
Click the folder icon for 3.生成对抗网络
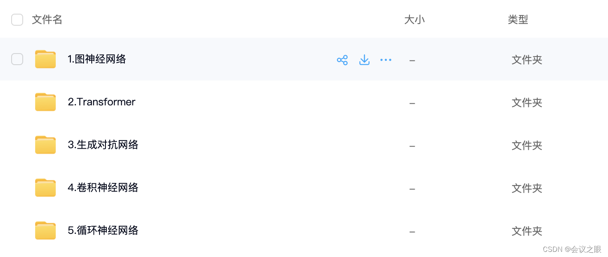pyautogui.click(x=45, y=145)
